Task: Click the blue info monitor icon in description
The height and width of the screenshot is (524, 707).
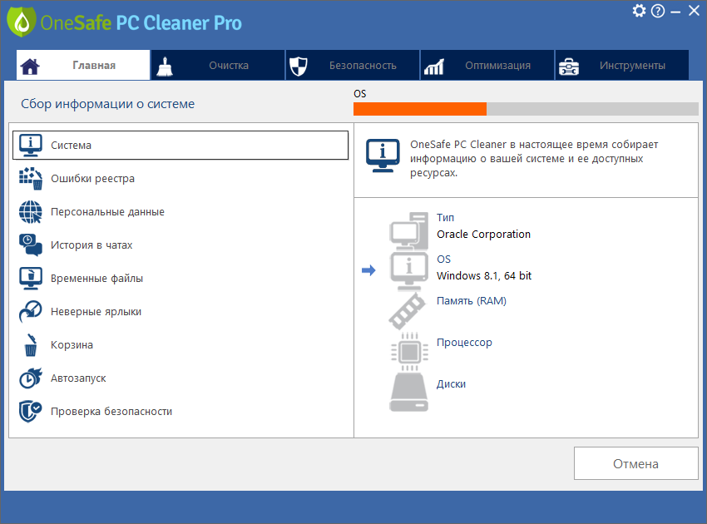Action: pos(383,156)
